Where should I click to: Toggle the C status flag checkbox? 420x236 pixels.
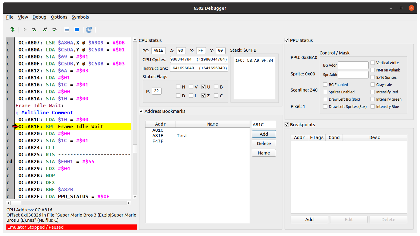(216, 95)
